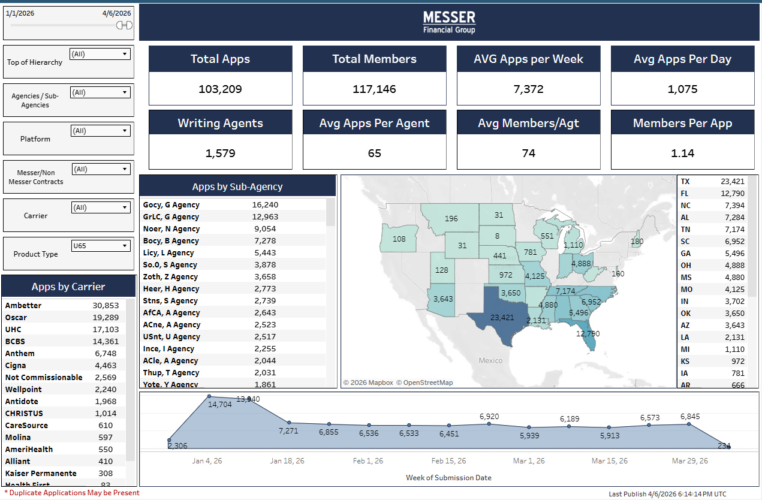This screenshot has width=762, height=500.
Task: Click the 6,920 data point on chart
Action: click(x=489, y=424)
